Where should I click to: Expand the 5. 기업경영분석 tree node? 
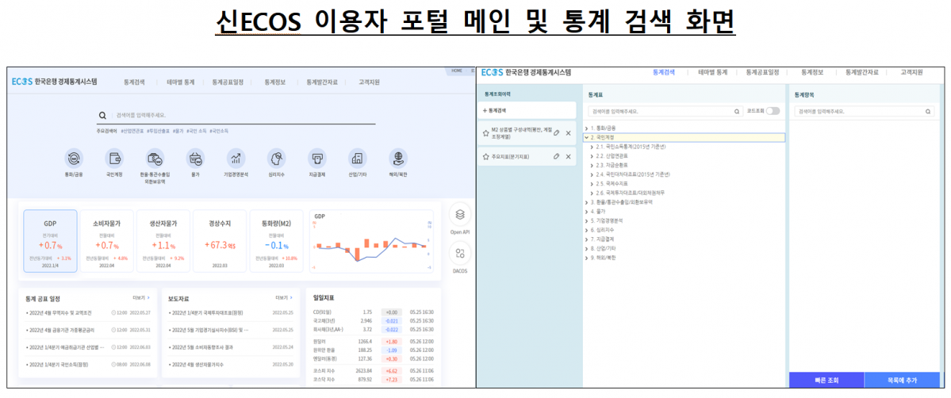click(586, 221)
